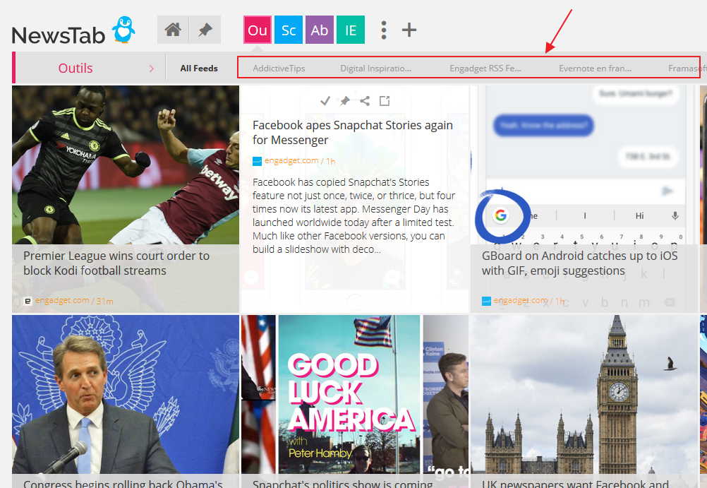Pin the Facebook Messenger article
Image resolution: width=707 pixels, height=488 pixels.
point(345,101)
